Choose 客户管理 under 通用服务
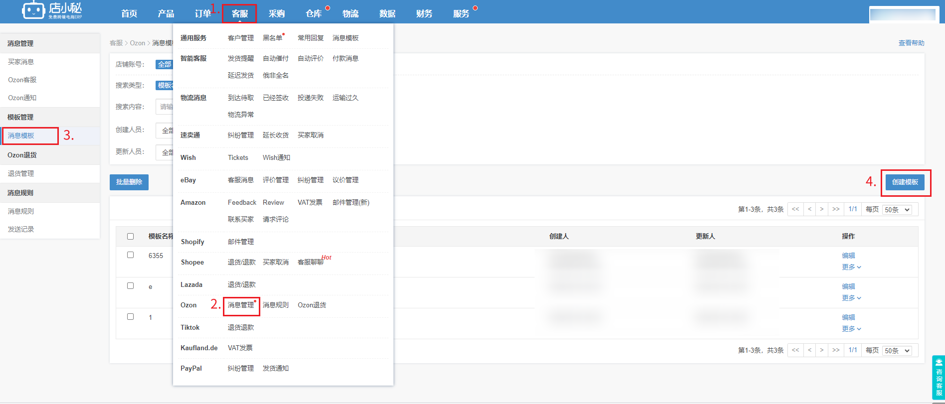The width and height of the screenshot is (945, 404). coord(241,38)
